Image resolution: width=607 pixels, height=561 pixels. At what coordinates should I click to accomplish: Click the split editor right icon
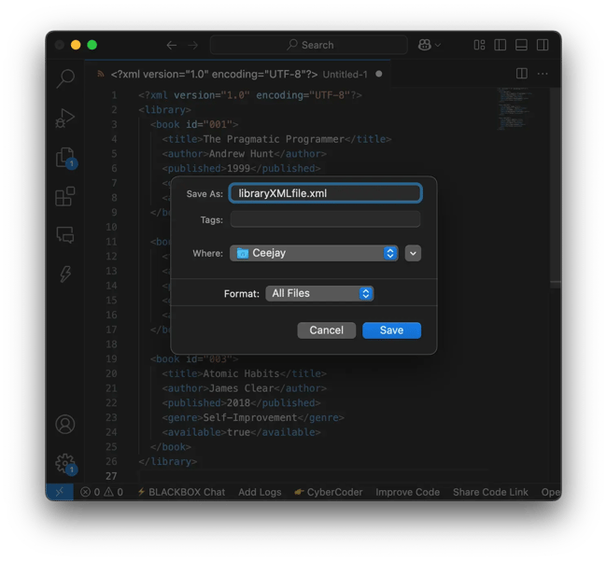(x=522, y=74)
